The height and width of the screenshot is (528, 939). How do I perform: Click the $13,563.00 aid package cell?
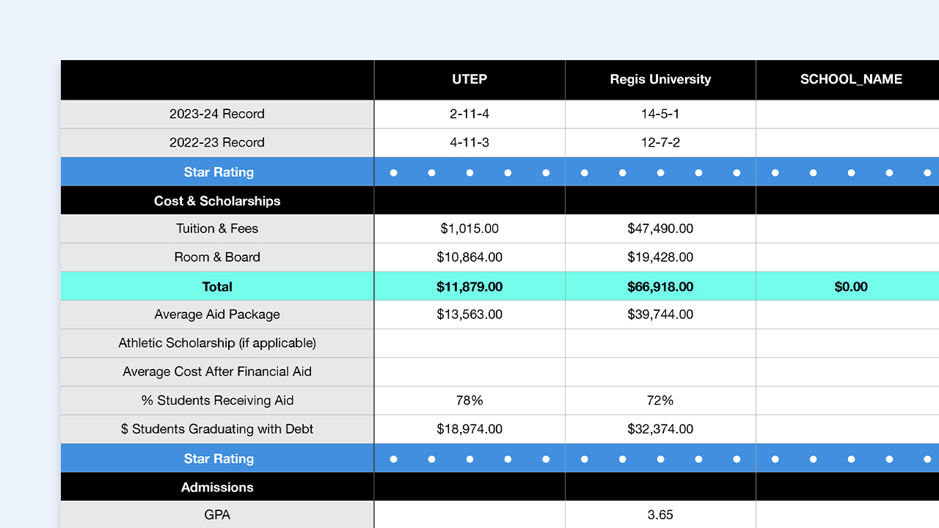tap(469, 314)
